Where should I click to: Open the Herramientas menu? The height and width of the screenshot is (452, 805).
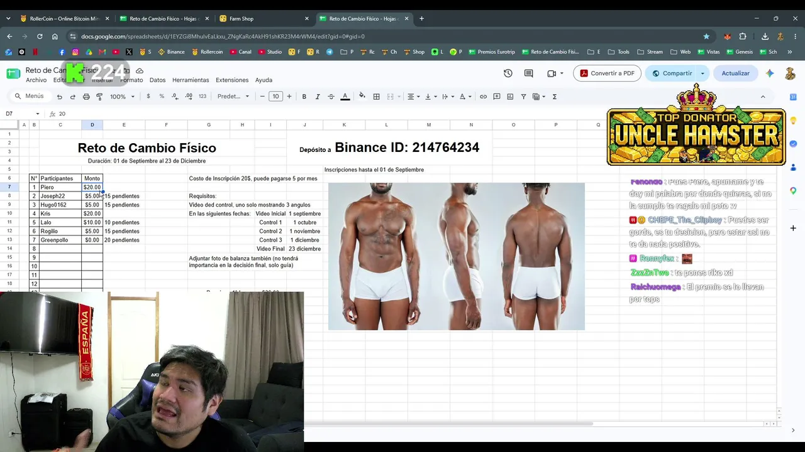point(191,80)
